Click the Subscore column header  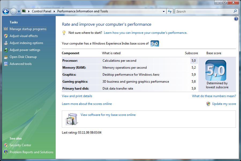(x=191, y=53)
